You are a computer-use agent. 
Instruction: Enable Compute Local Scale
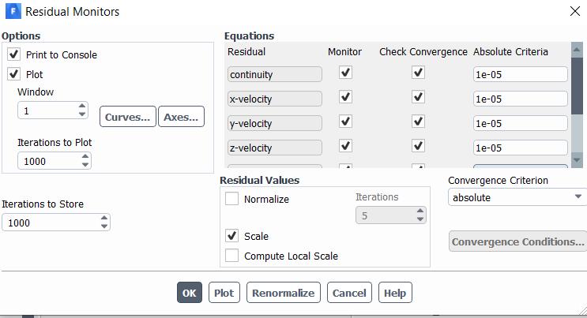coord(231,256)
